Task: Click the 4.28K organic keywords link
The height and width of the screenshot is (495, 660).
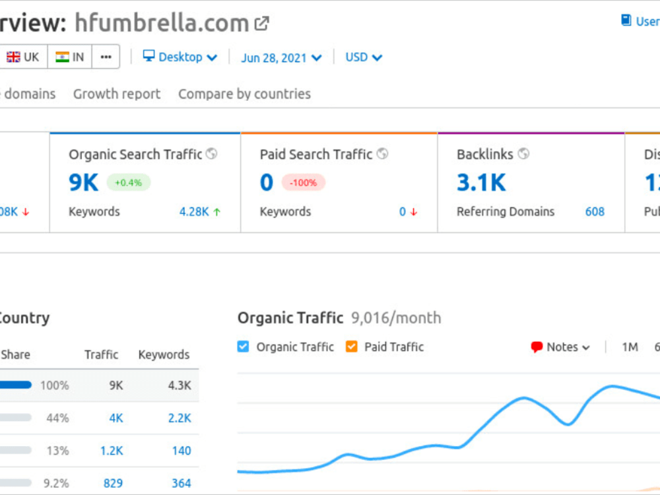Action: (194, 212)
